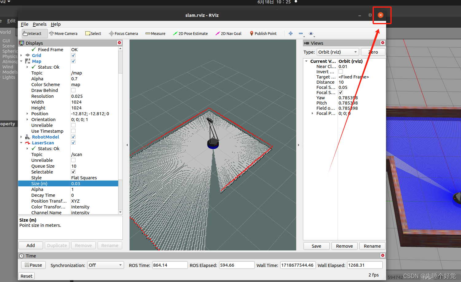Close the Displays panel
Viewport: 461px width, 282px height.
tap(119, 43)
